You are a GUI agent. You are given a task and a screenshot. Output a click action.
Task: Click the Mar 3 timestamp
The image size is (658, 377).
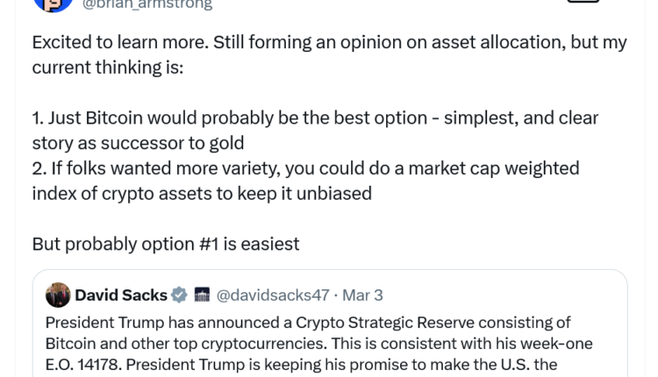coord(362,295)
